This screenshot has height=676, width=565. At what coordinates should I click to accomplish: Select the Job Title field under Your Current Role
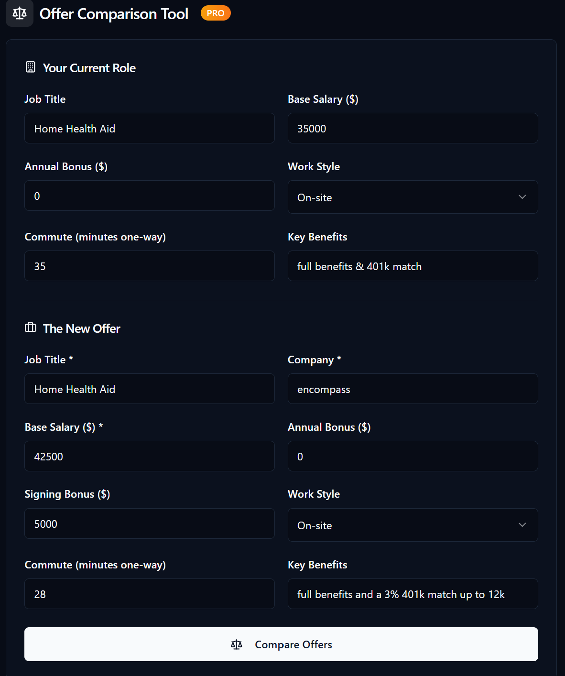149,128
